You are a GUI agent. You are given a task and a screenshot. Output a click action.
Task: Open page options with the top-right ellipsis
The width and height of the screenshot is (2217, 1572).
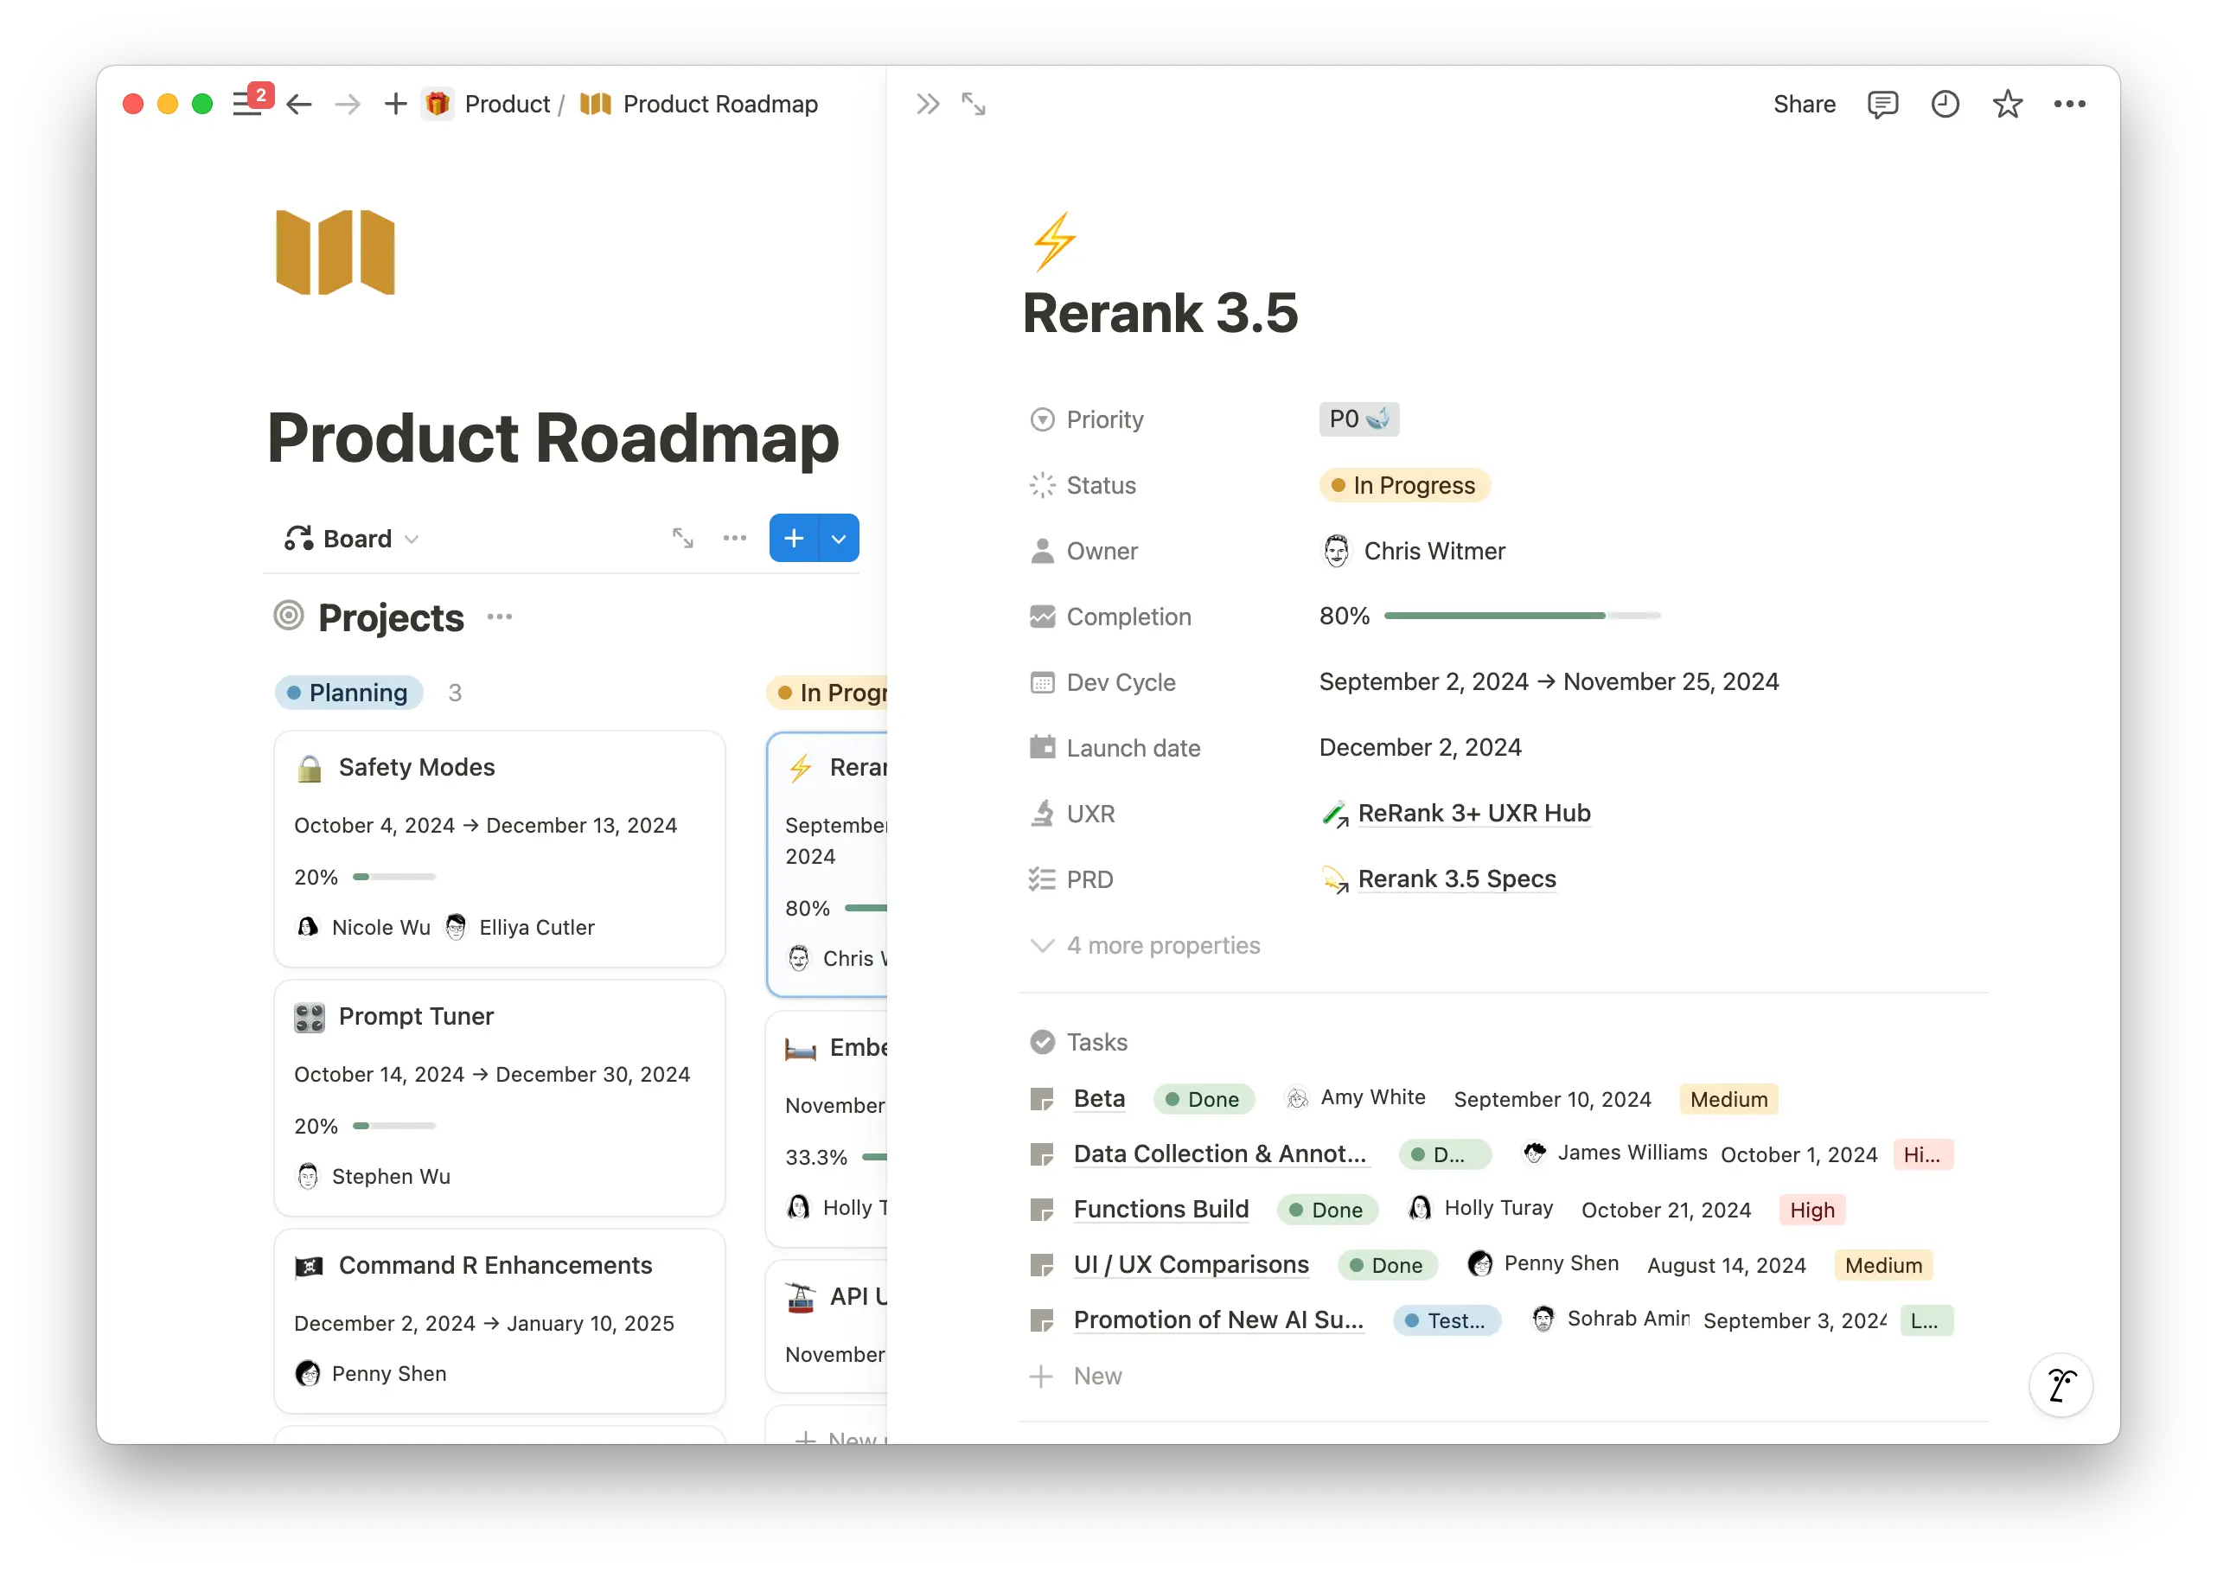point(2071,104)
